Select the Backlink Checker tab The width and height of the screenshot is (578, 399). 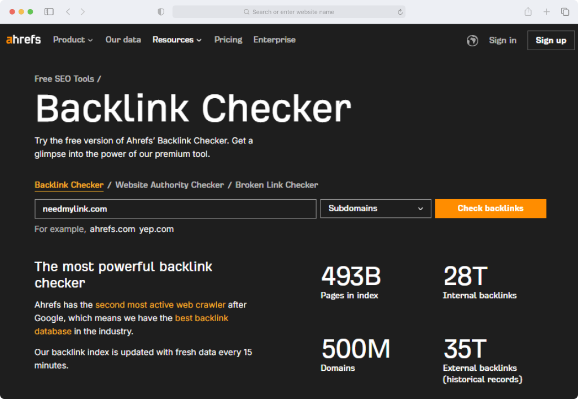[69, 185]
